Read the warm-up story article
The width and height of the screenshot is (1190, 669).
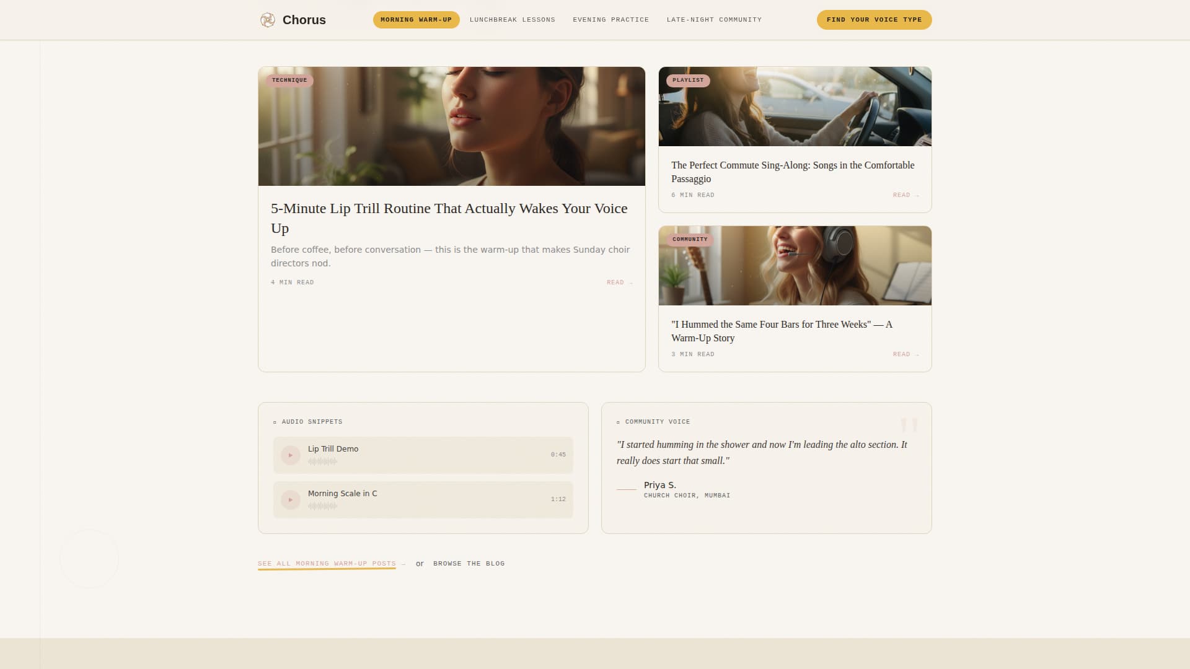pos(906,354)
